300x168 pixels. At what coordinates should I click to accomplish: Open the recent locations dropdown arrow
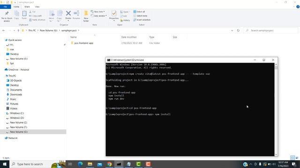[x=15, y=30]
